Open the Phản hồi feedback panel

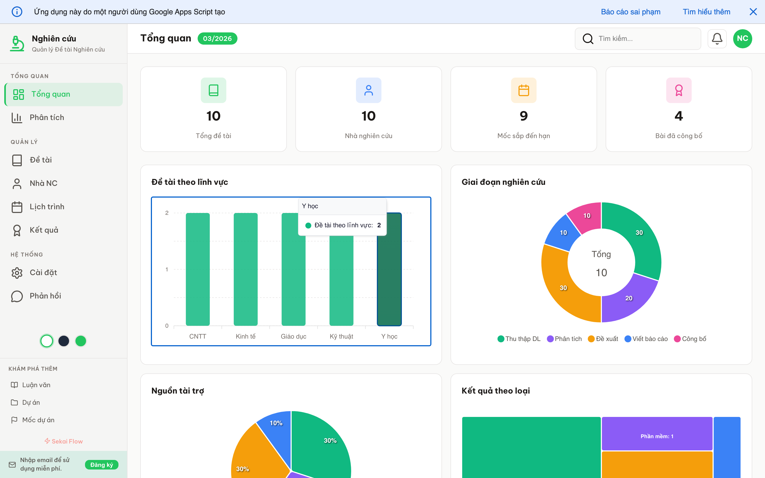(x=45, y=296)
